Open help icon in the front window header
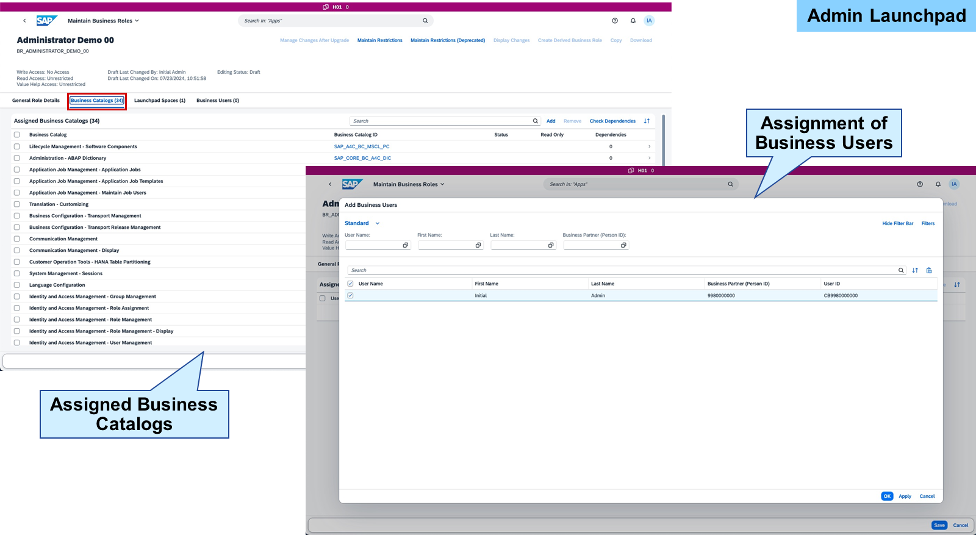The width and height of the screenshot is (976, 535). (920, 184)
